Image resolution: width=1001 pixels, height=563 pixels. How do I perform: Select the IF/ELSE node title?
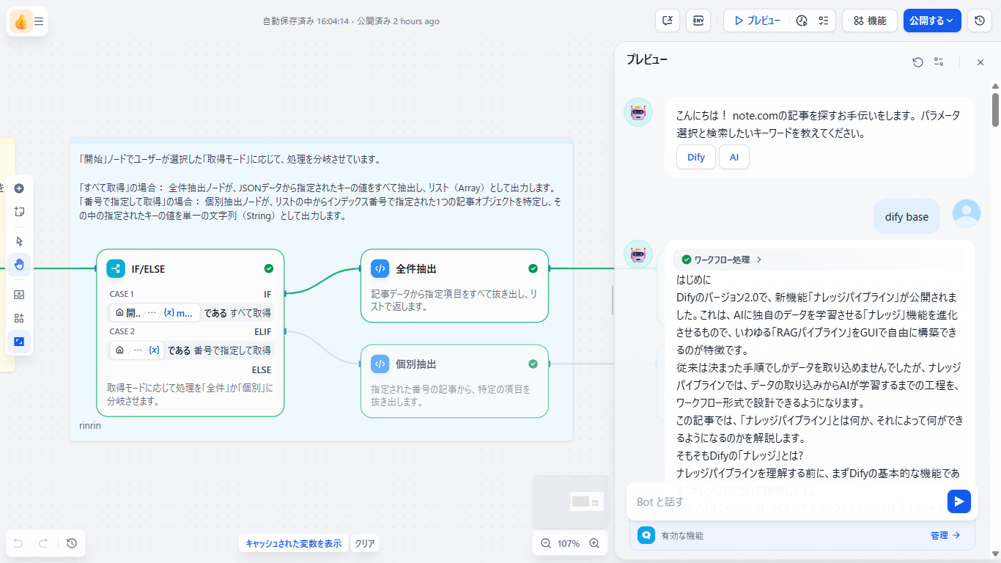tap(148, 269)
